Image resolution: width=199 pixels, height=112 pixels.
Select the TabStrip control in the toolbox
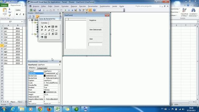pos(42,34)
